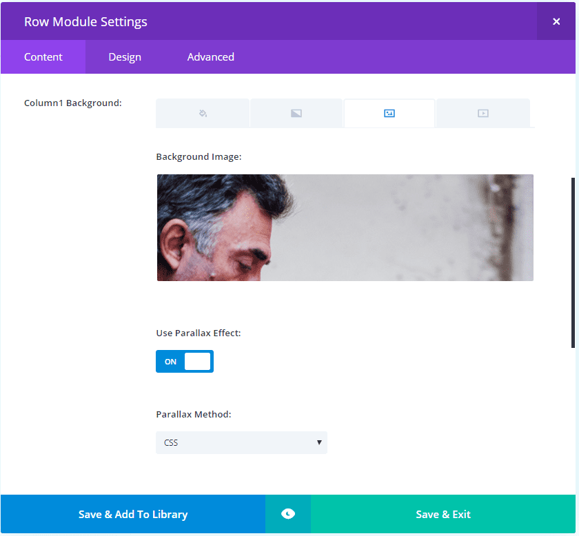Click the Parallax Method label
Image resolution: width=579 pixels, height=536 pixels.
(x=194, y=415)
